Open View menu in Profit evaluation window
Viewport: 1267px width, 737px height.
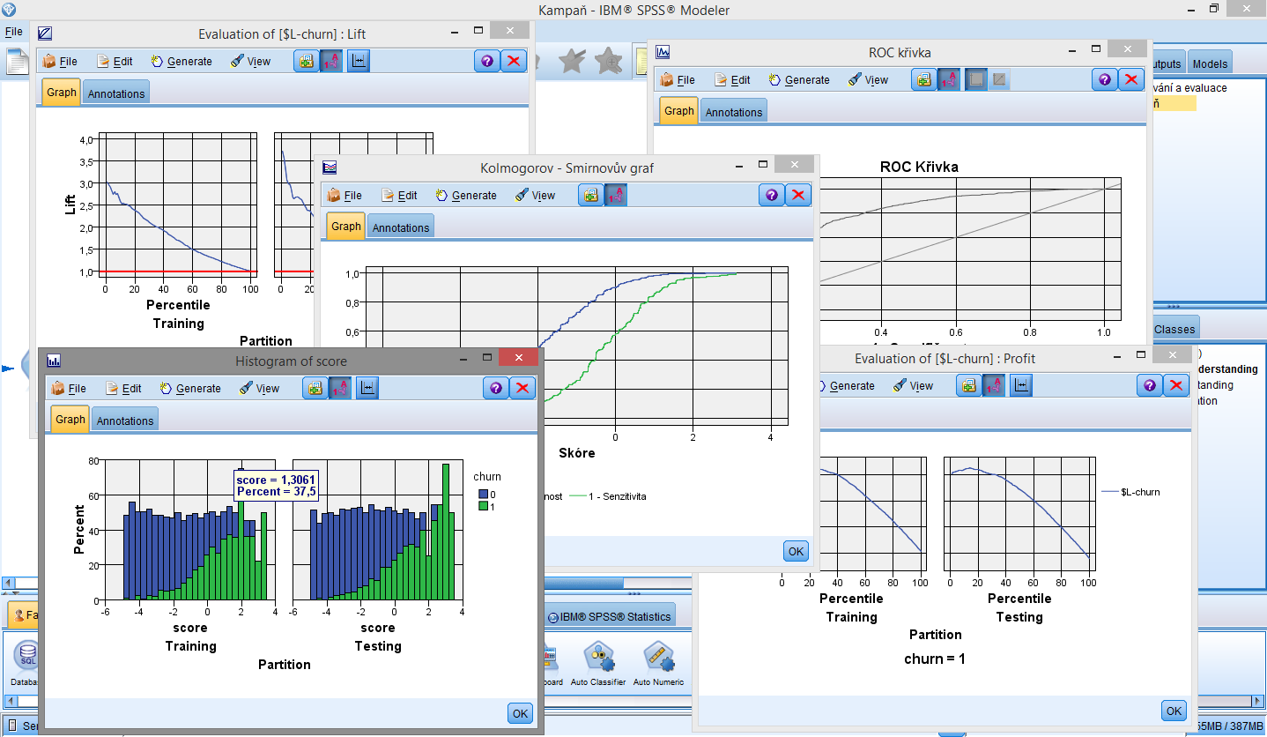tap(913, 385)
